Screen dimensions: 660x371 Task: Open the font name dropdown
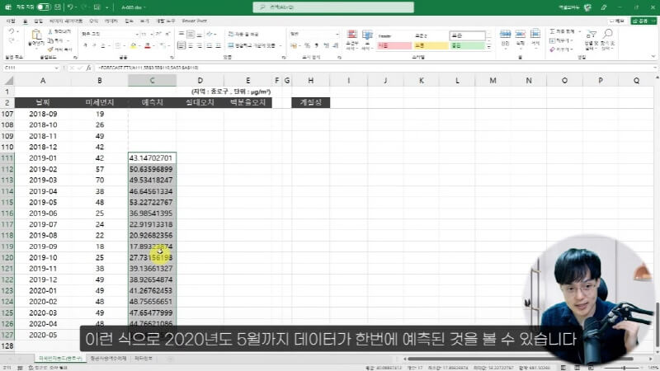pos(137,34)
